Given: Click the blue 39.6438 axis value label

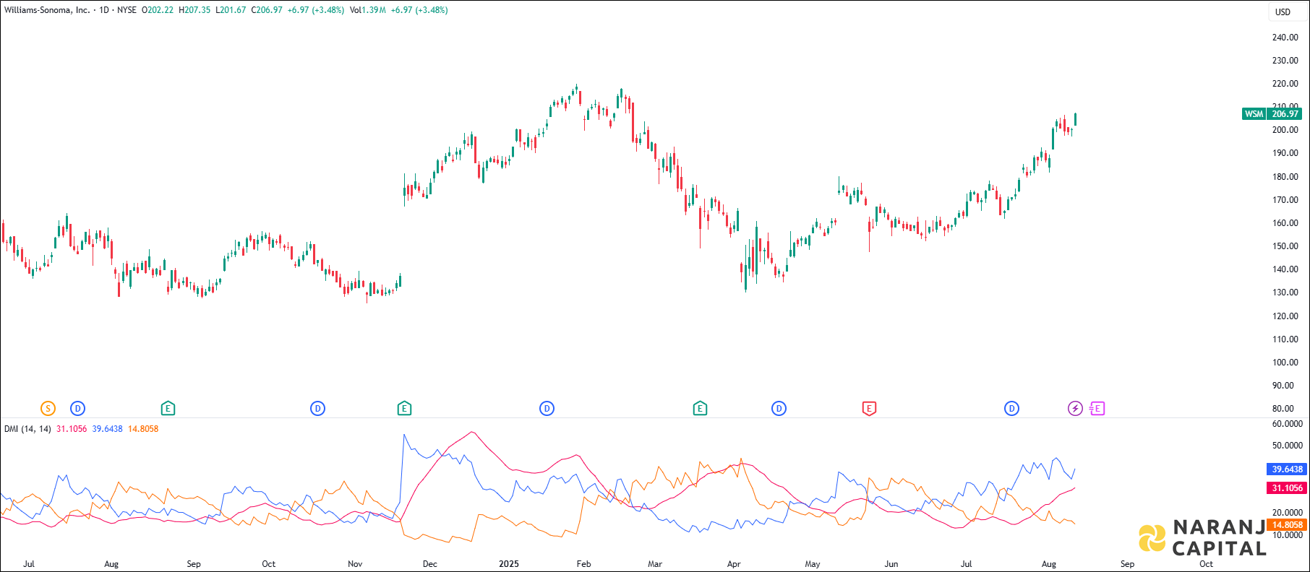Looking at the screenshot, I should coord(1288,469).
